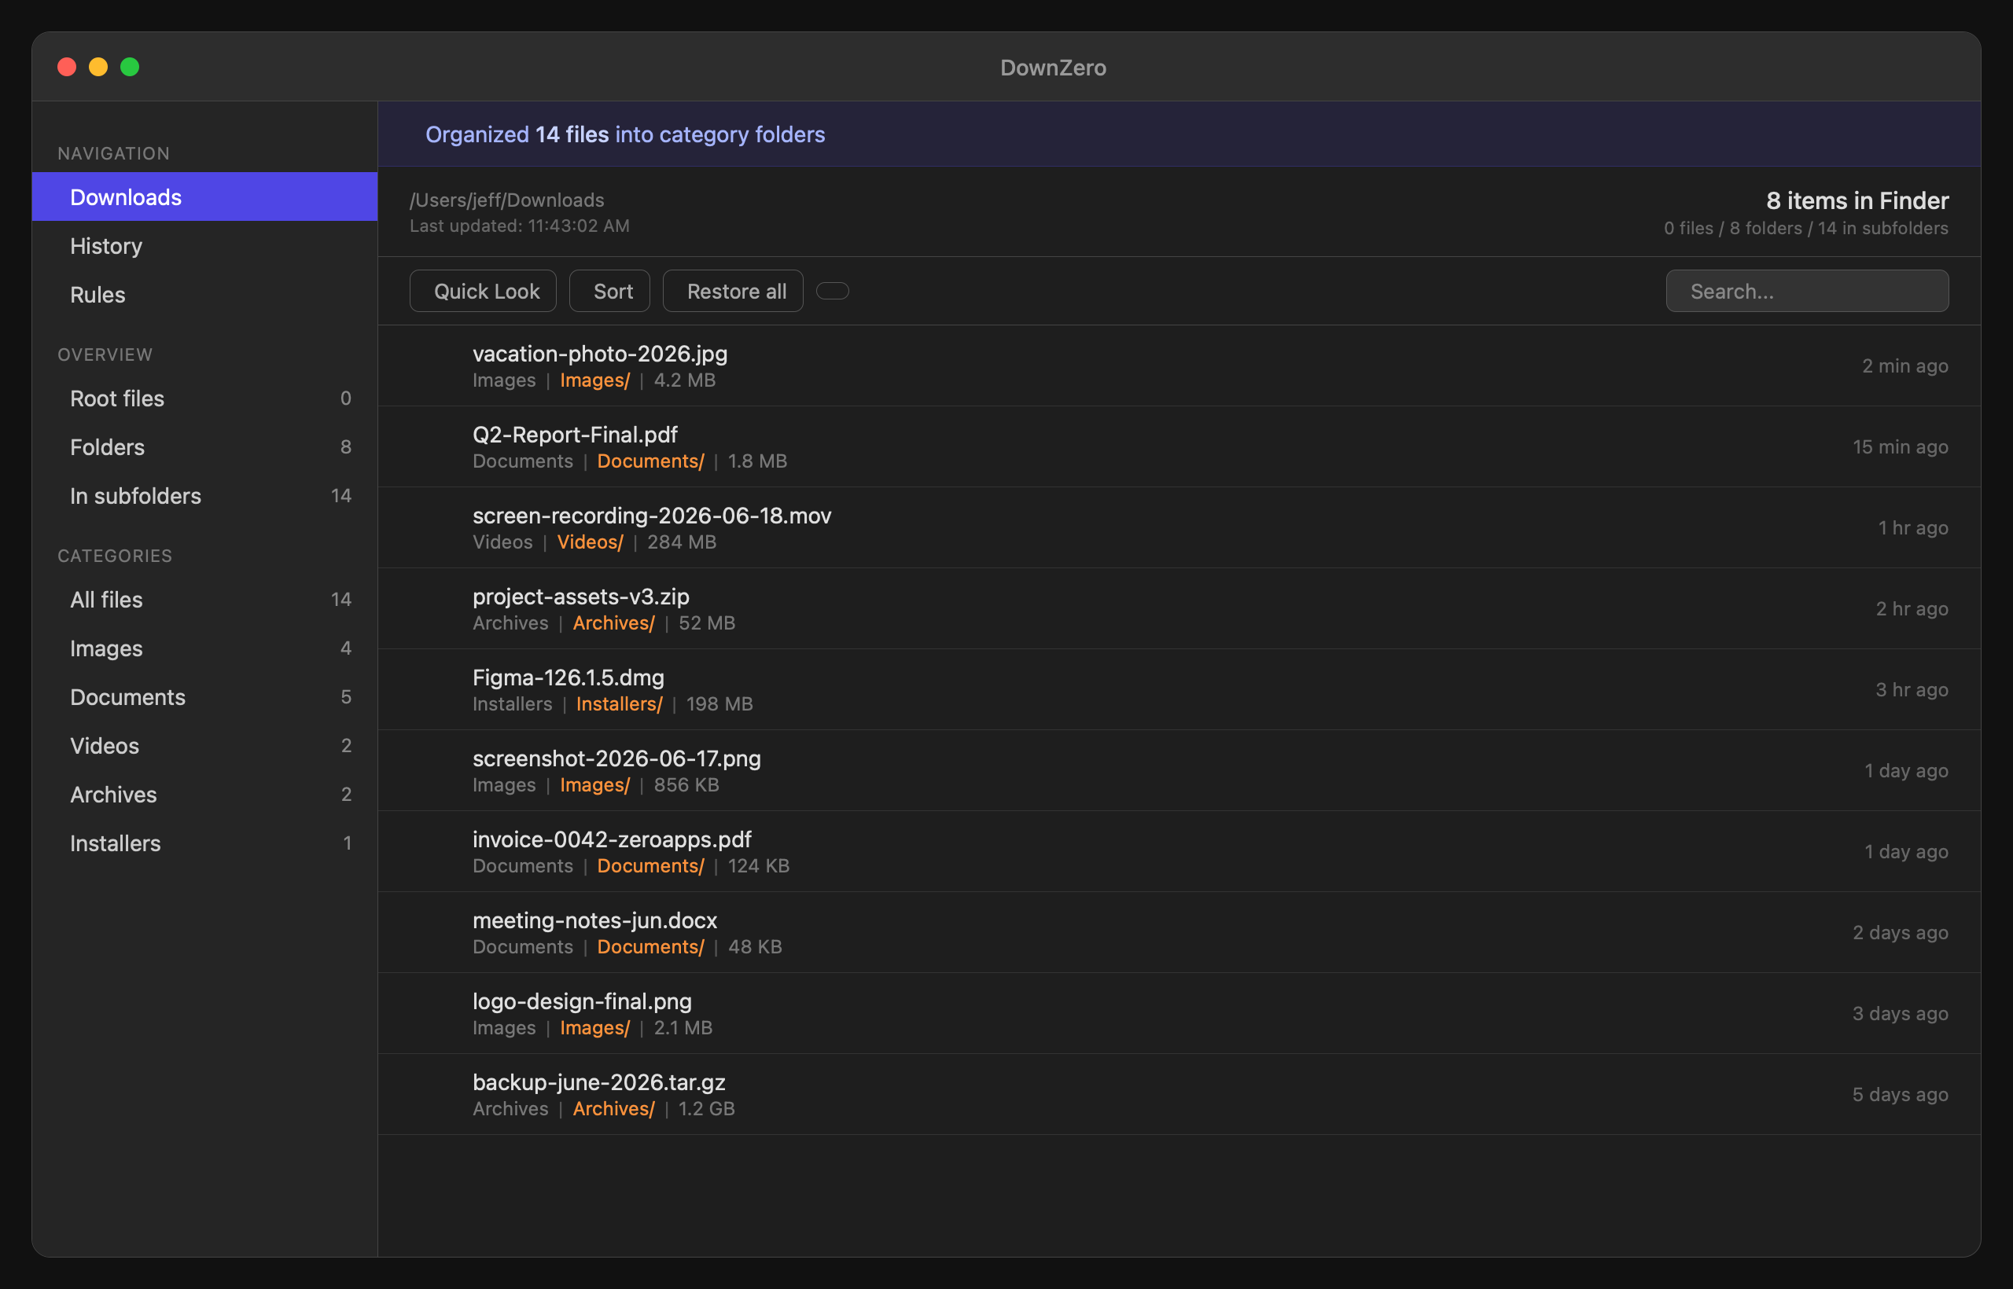Filter by the Videos category in the sidebar

click(204, 745)
